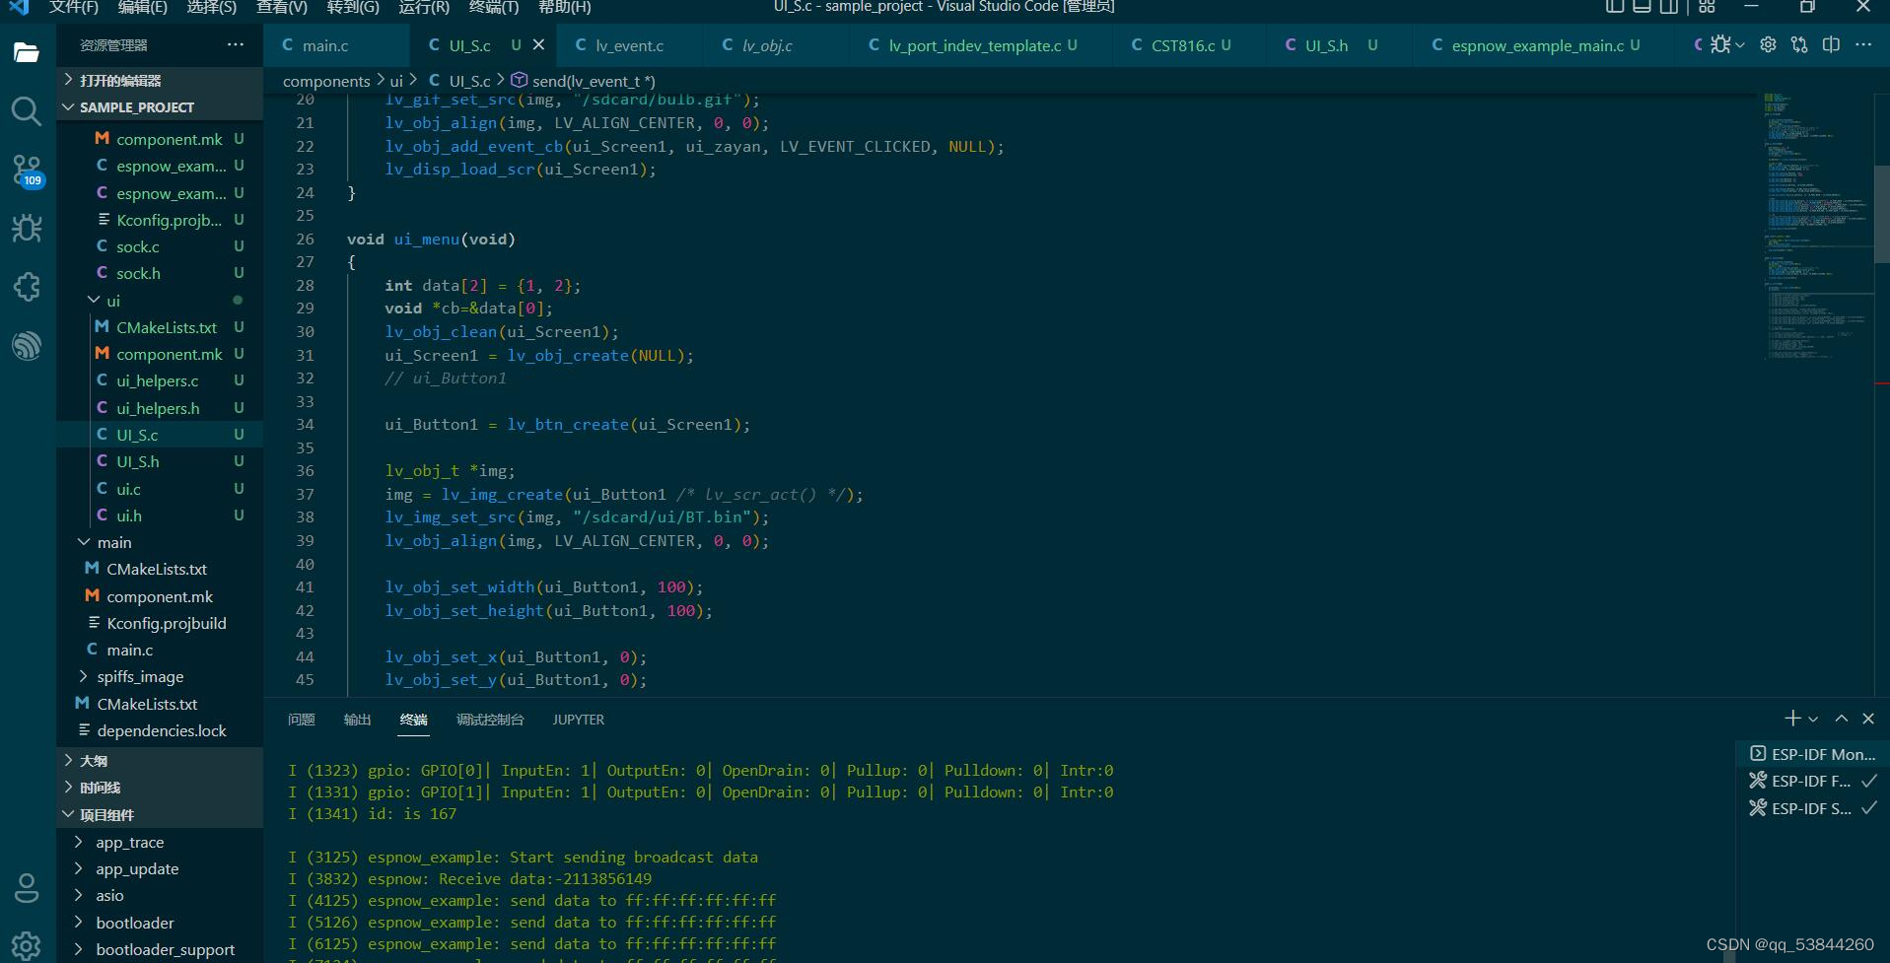Create a new terminal with plus icon

tap(1792, 719)
